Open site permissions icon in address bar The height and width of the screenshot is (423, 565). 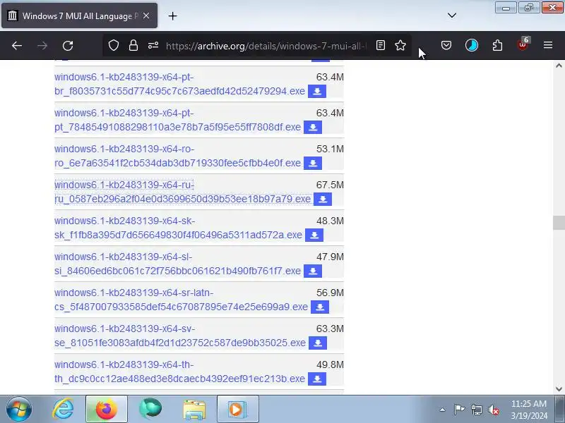pyautogui.click(x=153, y=45)
